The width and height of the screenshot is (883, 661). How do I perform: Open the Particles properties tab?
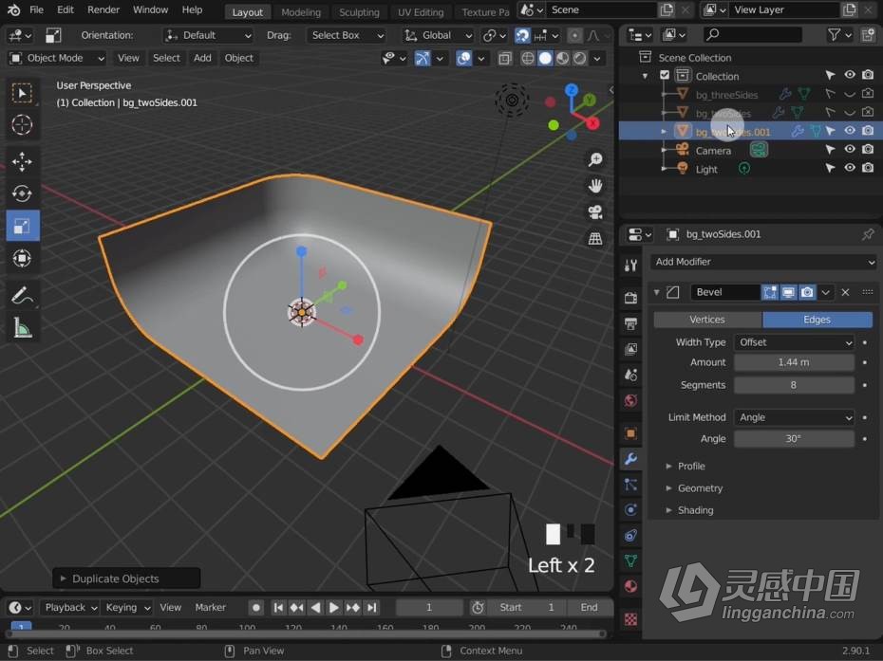point(630,485)
